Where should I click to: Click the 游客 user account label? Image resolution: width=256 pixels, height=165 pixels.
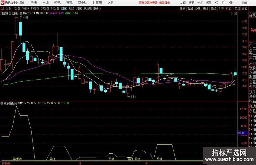tap(245, 3)
